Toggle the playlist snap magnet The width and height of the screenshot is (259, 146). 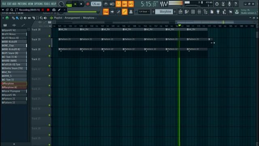[x=7, y=18]
